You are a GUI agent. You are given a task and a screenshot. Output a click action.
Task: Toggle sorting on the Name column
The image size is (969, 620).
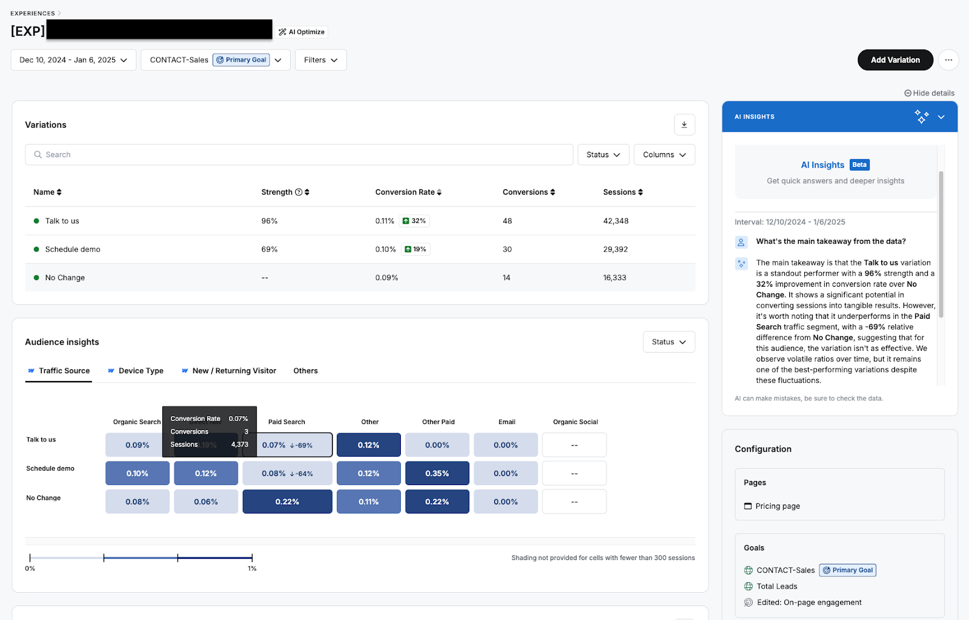point(60,192)
